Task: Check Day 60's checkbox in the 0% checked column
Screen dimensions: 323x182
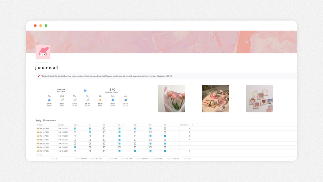Action: pos(104,151)
